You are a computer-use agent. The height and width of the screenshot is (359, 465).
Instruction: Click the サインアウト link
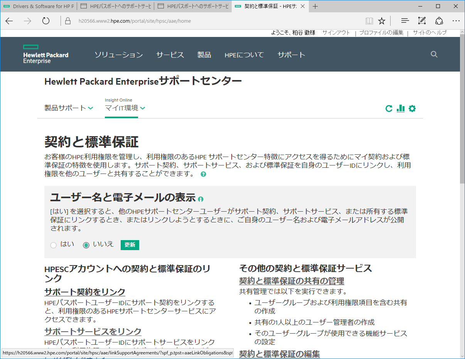pyautogui.click(x=336, y=33)
